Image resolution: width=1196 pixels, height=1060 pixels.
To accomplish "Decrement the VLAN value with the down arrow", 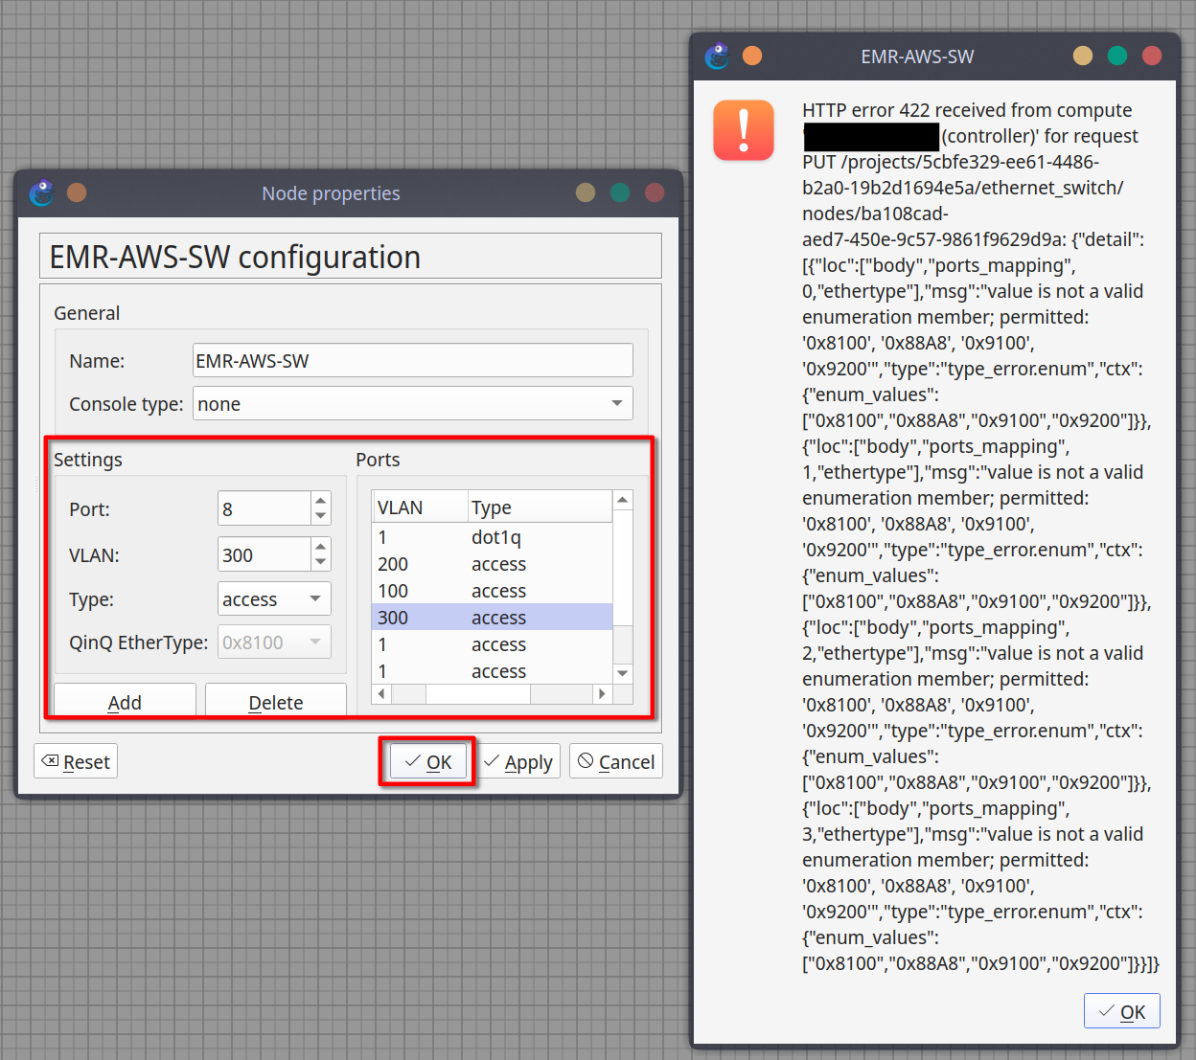I will click(320, 561).
